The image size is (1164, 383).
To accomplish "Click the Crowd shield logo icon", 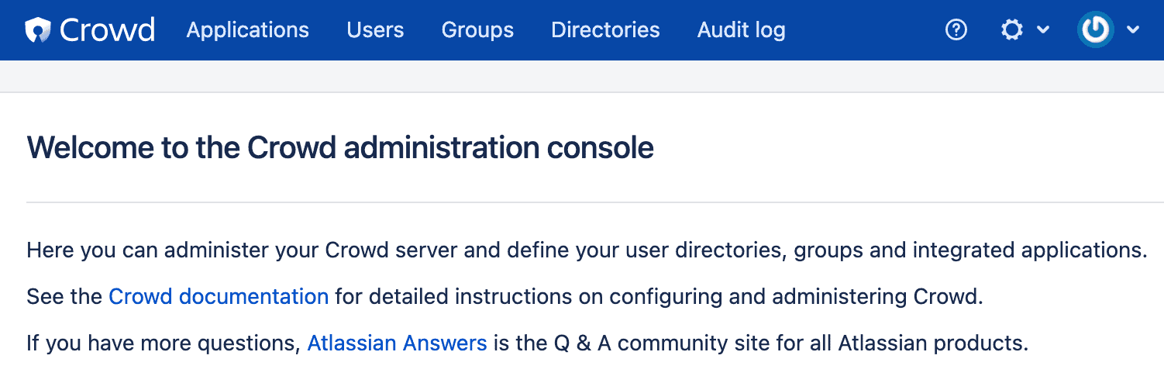I will point(38,30).
